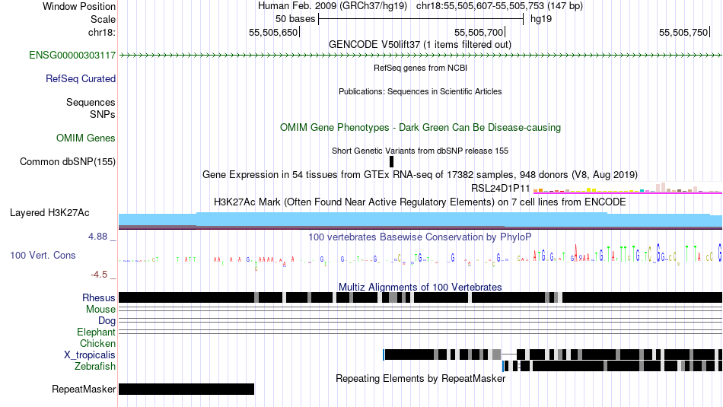723x407 pixels.
Task: Click the -4.5 conservation scale value
Action: (99, 275)
